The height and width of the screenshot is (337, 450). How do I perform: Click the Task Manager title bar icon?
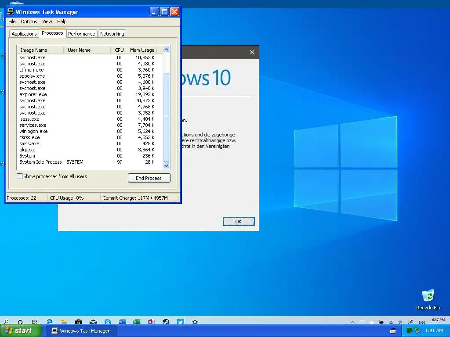11,11
